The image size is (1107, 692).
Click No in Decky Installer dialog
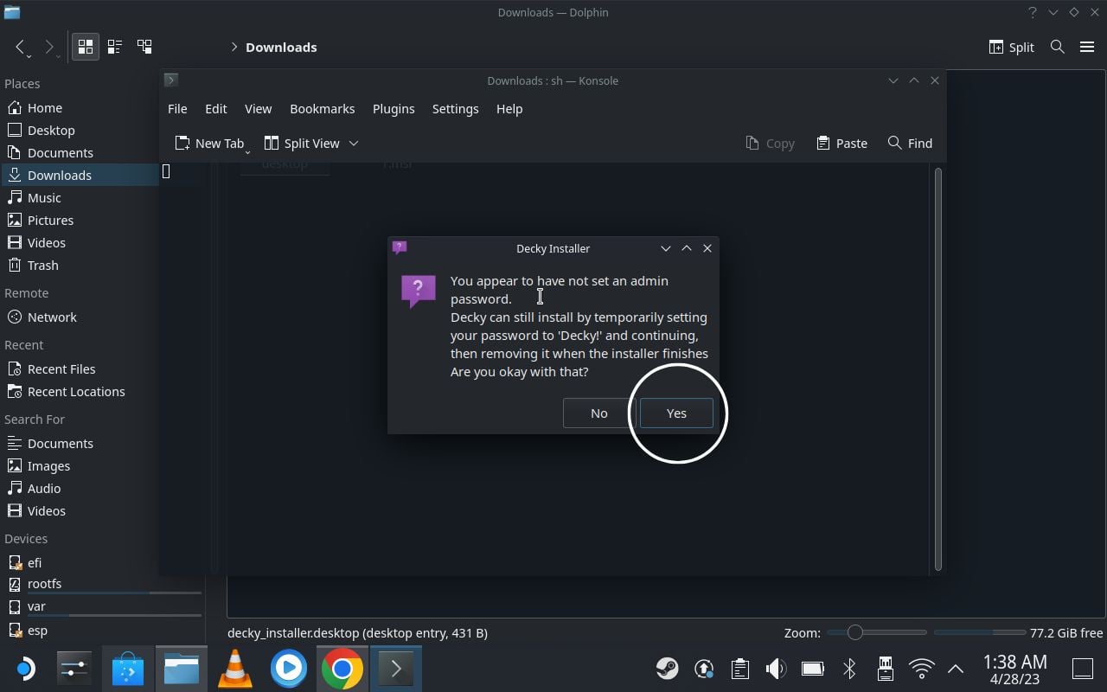(598, 413)
